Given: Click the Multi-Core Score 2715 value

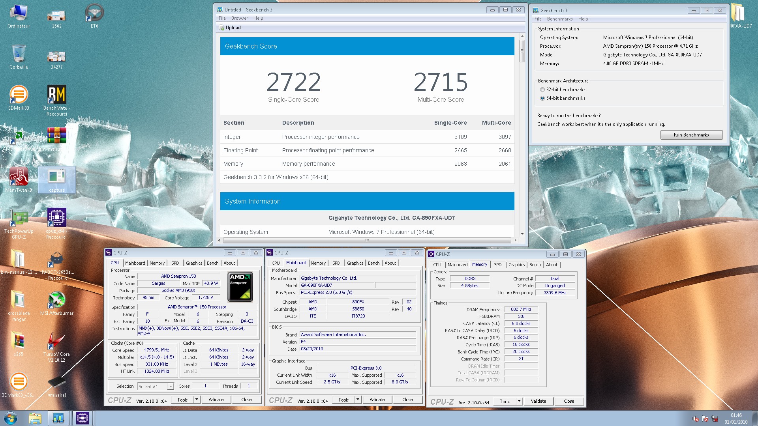Looking at the screenshot, I should [x=441, y=82].
